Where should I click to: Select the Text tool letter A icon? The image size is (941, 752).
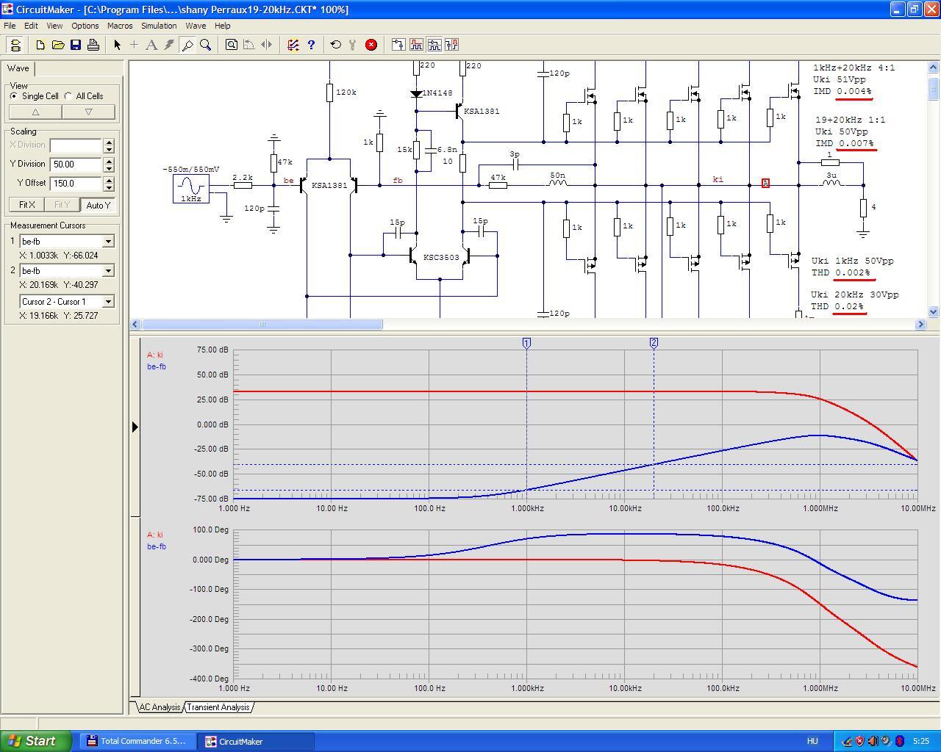(x=151, y=45)
